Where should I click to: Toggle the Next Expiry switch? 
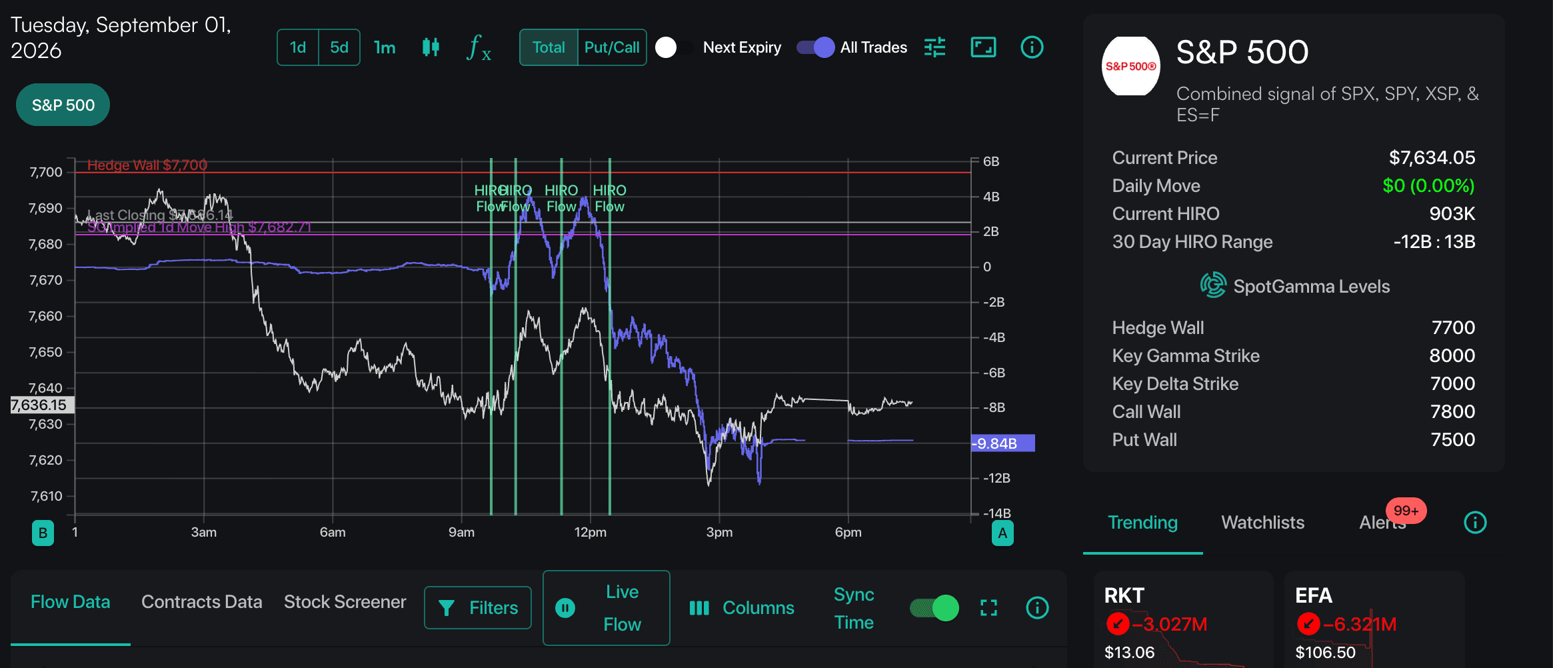coord(675,47)
